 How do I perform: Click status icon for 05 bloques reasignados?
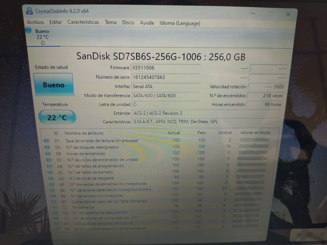click(x=47, y=147)
